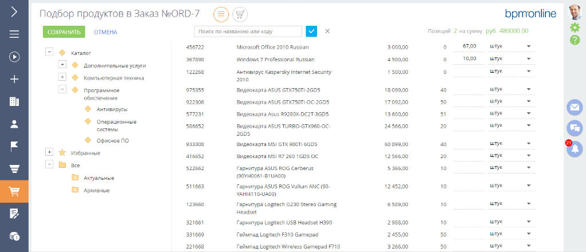Open notifications bell with 21 badge

point(575,149)
